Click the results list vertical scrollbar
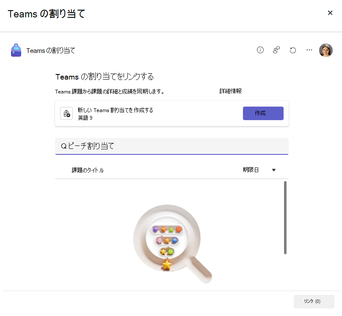This screenshot has width=342, height=316. click(x=285, y=217)
